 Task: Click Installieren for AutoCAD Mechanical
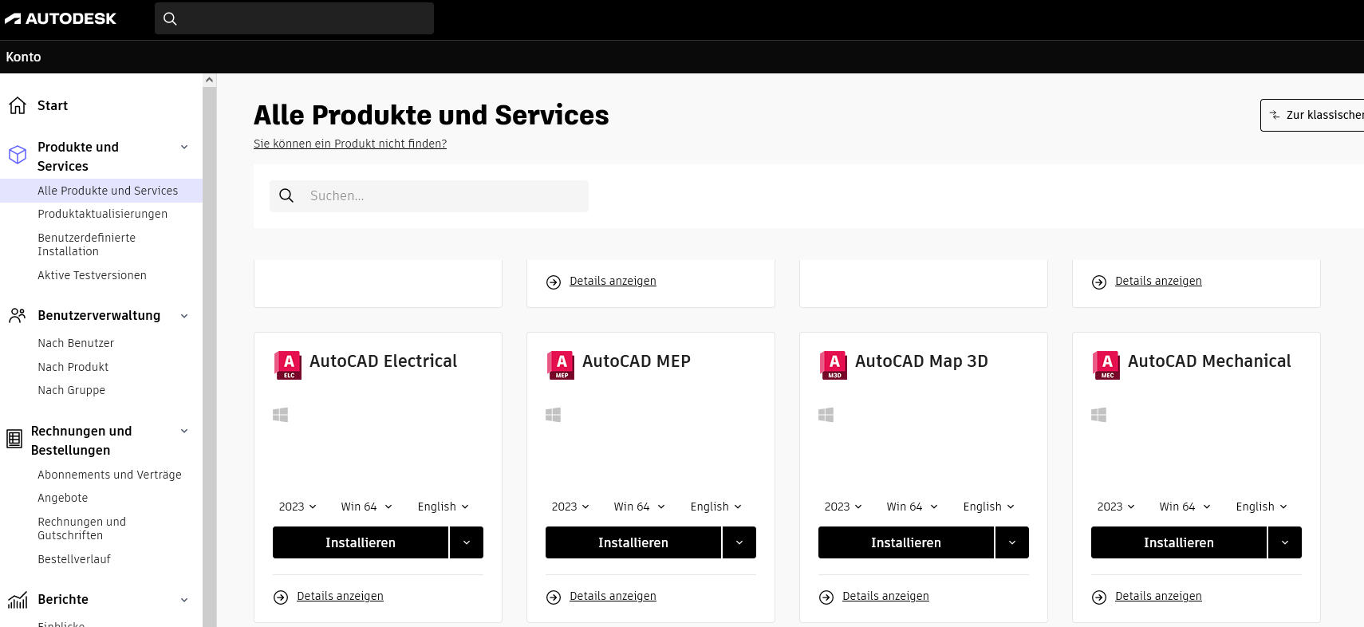click(1179, 542)
